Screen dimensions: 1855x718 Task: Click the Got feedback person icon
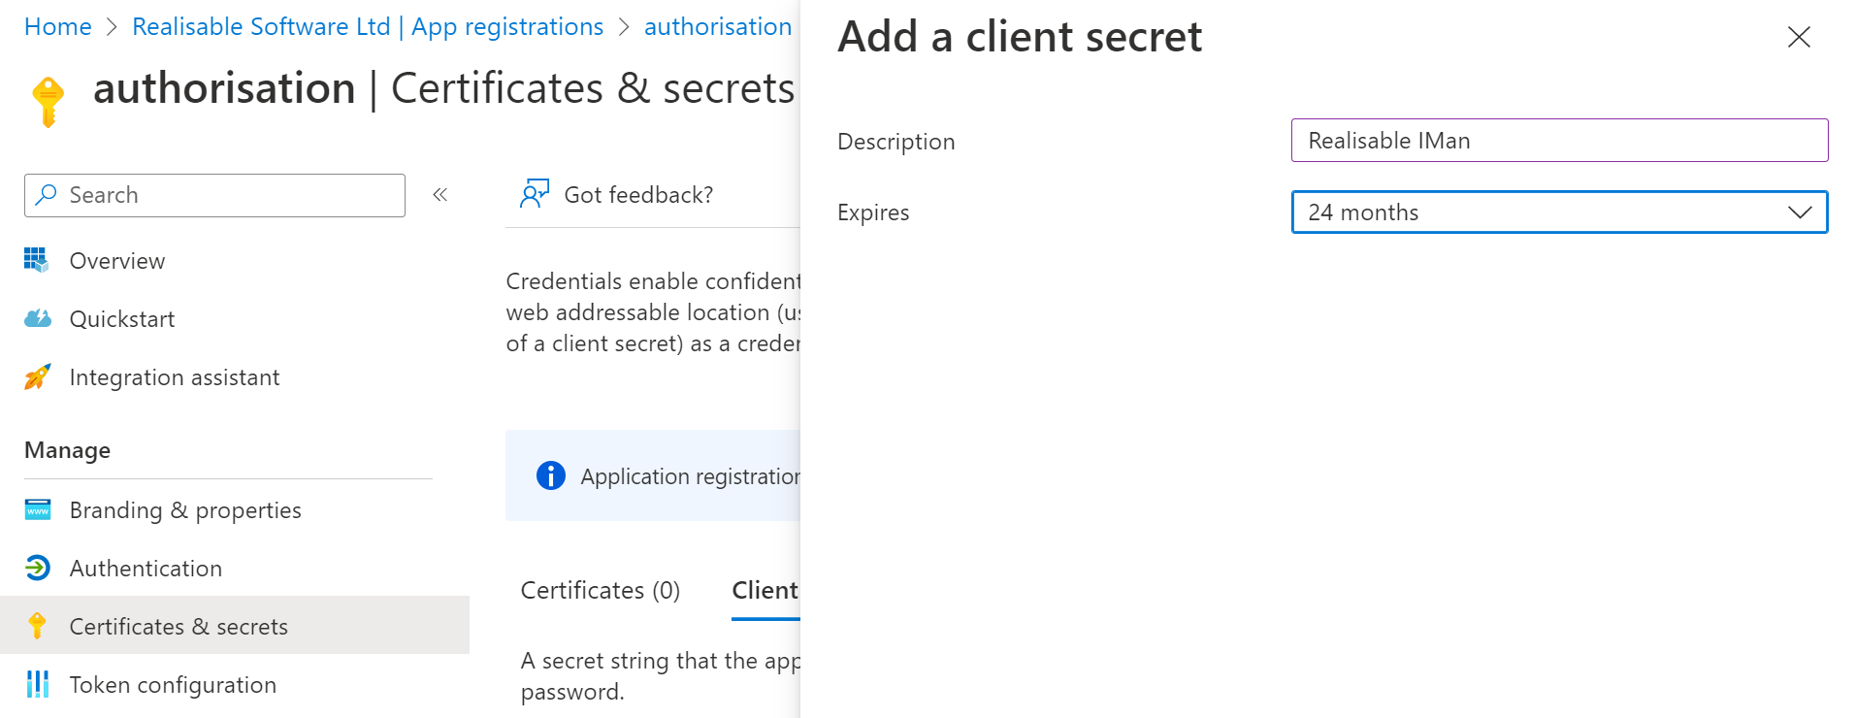point(535,194)
